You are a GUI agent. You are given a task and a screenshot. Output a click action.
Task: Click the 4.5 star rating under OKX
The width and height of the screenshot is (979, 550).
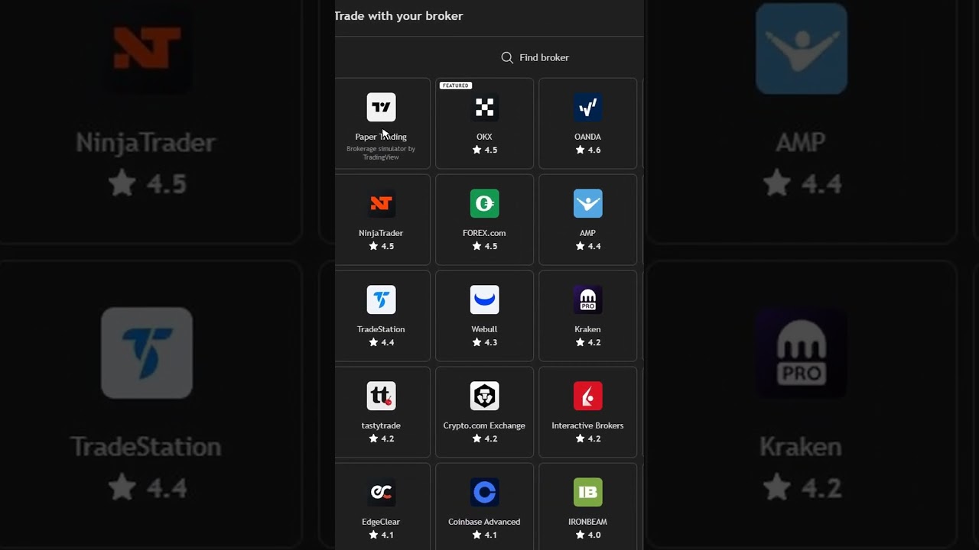point(484,150)
